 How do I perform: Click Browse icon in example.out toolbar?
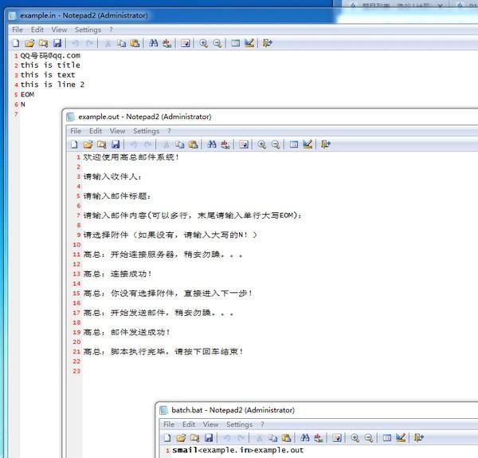pyautogui.click(x=101, y=144)
